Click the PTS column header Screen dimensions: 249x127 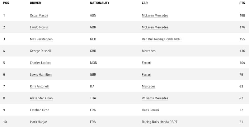[242, 3]
